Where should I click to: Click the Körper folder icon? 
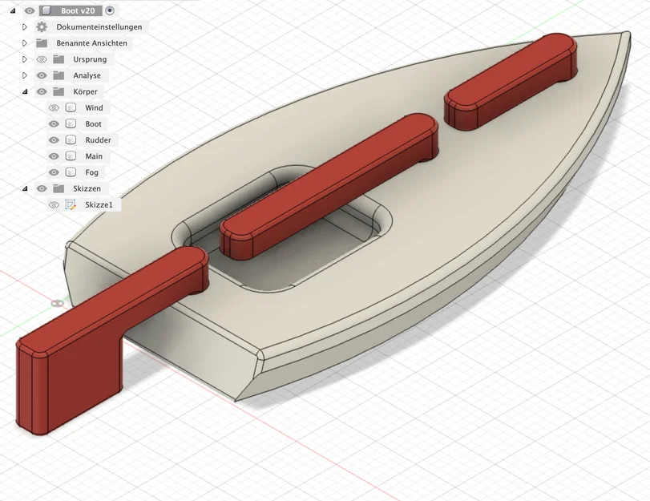tap(59, 91)
